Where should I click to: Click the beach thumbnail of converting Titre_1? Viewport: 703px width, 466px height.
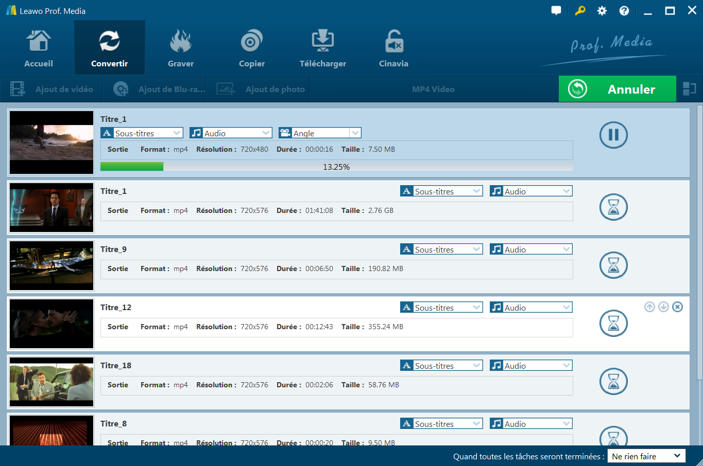pos(52,142)
